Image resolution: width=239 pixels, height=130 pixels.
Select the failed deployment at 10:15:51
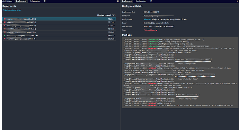[x=59, y=22]
